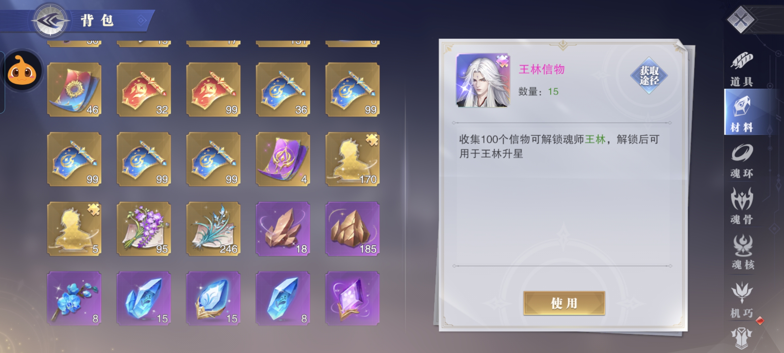The image size is (784, 353).
Task: Select the purple scroll item with count 4
Action: (x=283, y=159)
